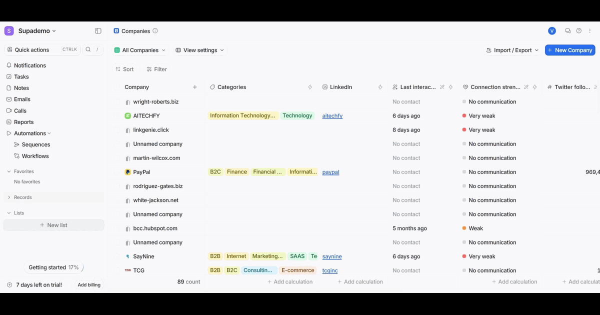Click the New list button
The image size is (600, 315).
(54, 225)
